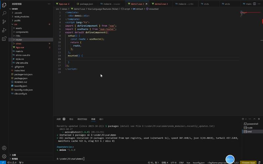Viewport: 263px width, 164px height.
Task: Open the 调试控制台 debug console tab
Action: [82, 119]
